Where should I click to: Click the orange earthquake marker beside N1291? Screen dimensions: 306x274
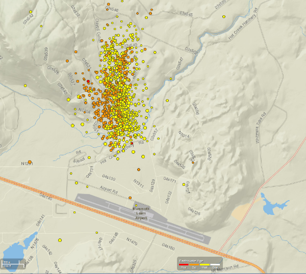pyautogui.click(x=30, y=162)
